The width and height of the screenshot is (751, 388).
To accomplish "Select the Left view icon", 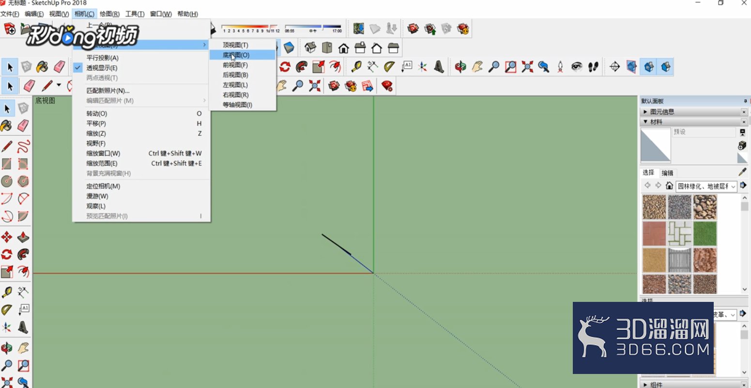I will pos(394,48).
